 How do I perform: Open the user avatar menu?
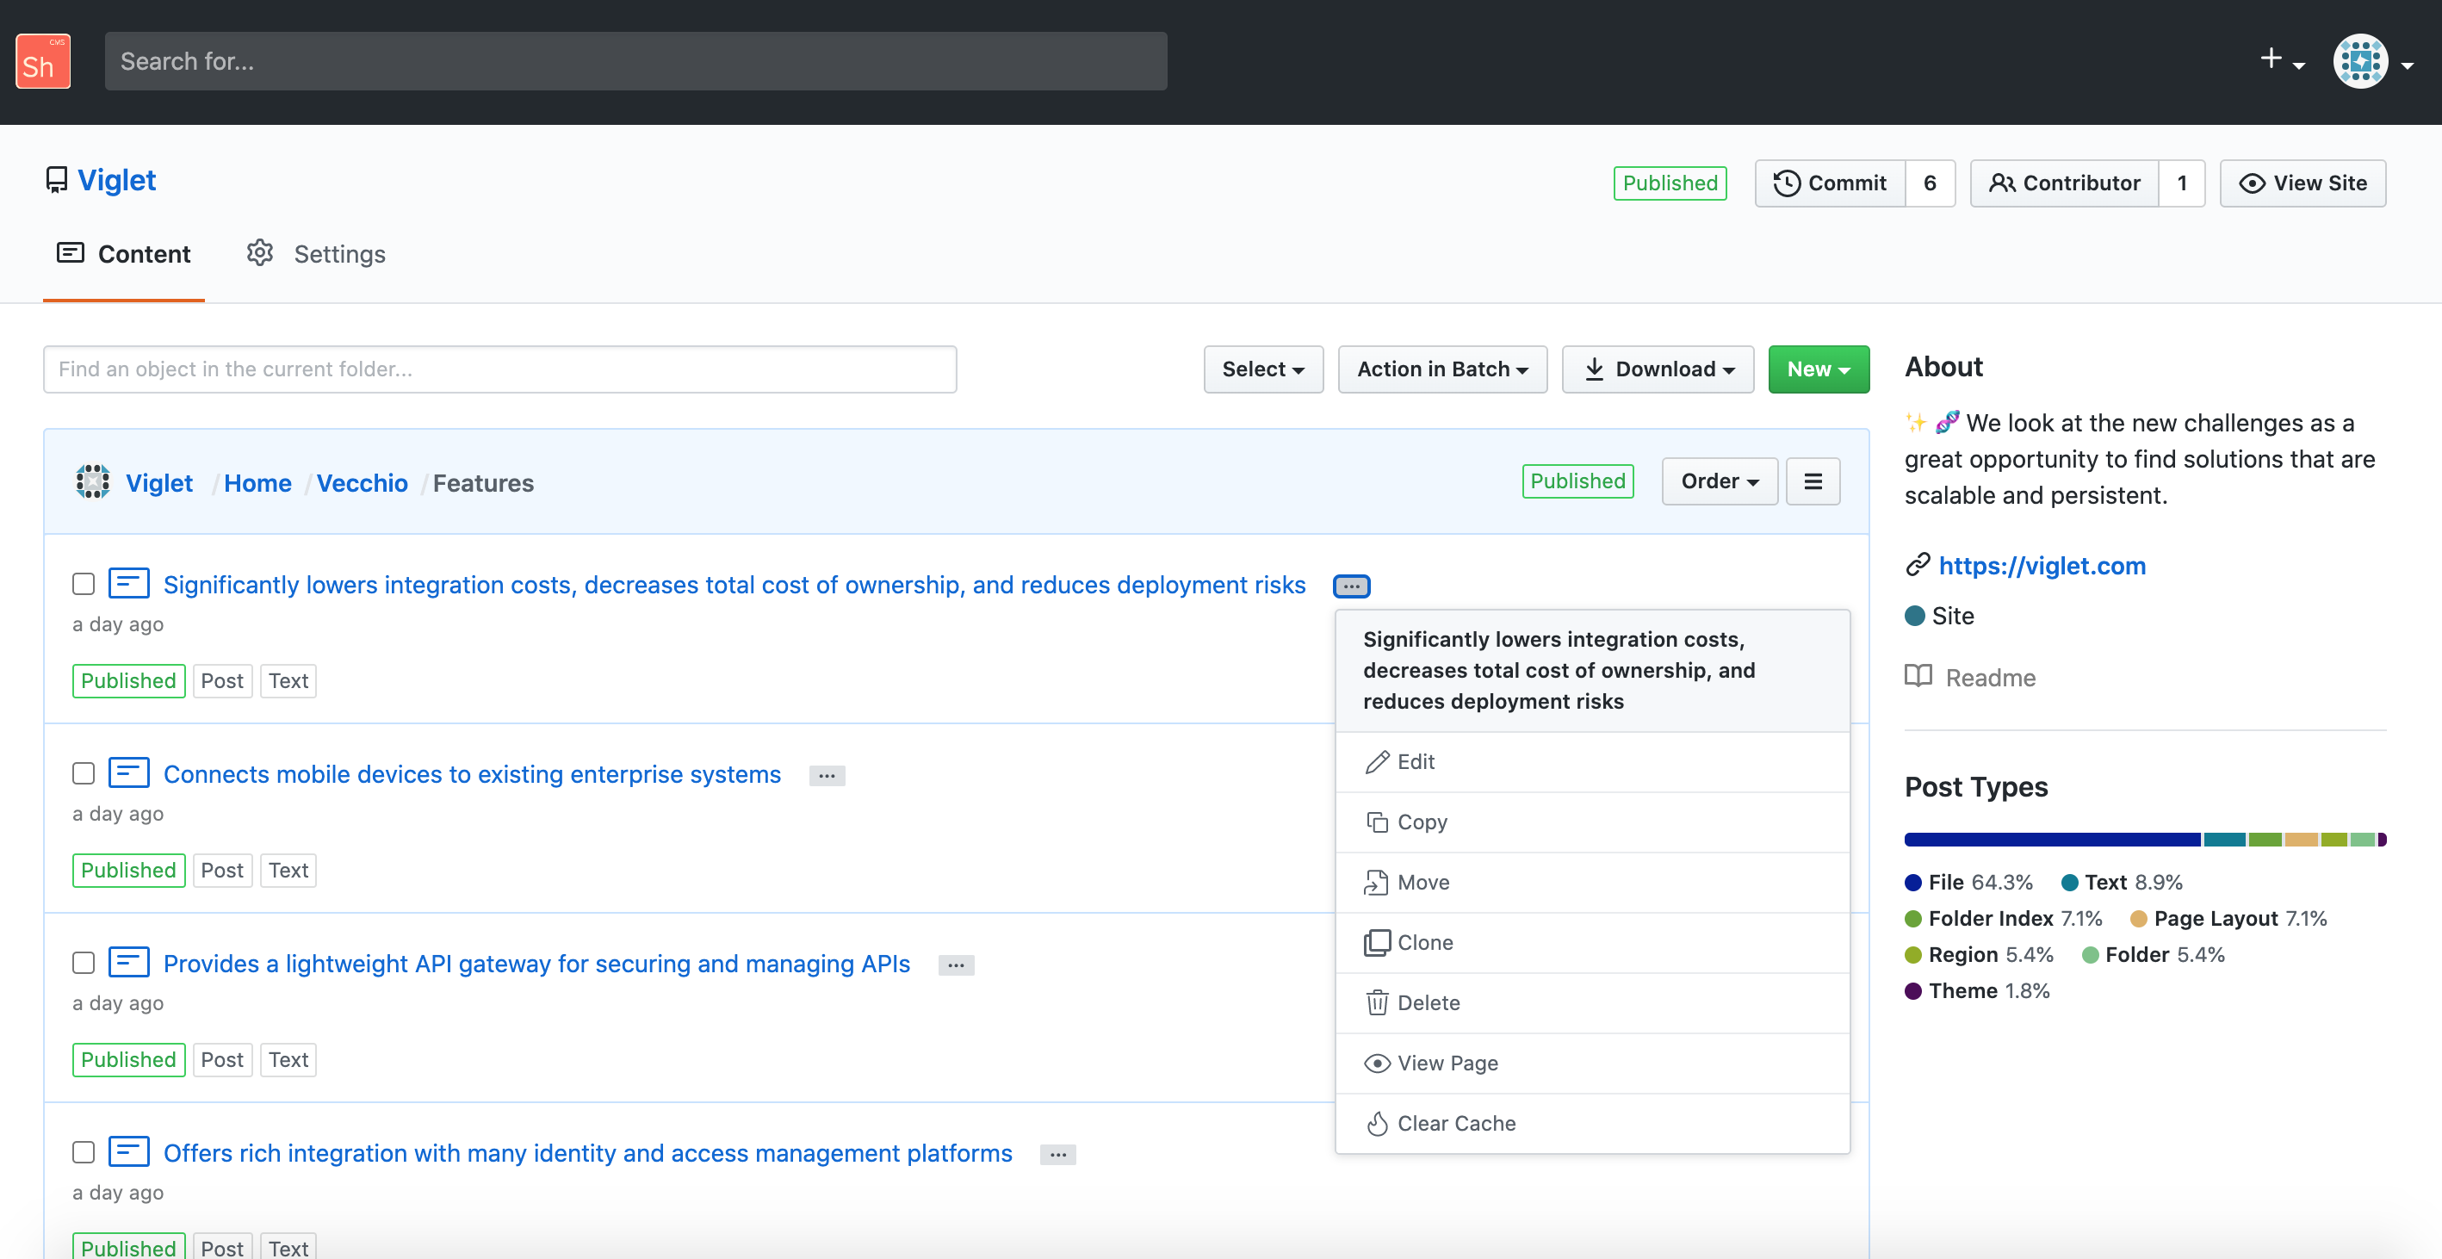click(2359, 62)
